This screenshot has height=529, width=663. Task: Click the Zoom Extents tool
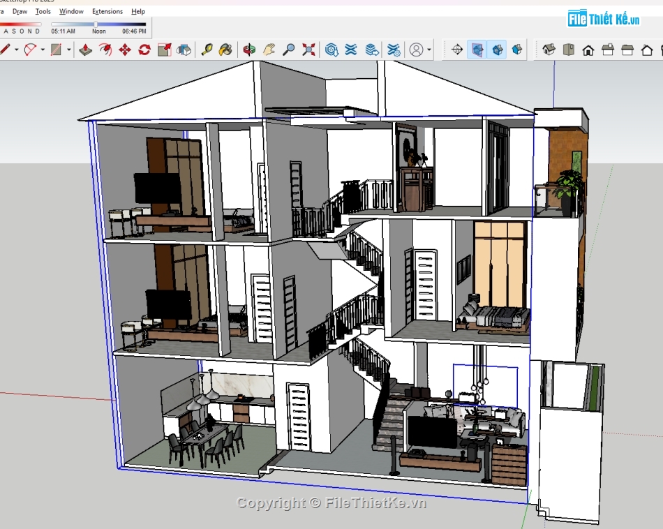[x=308, y=50]
